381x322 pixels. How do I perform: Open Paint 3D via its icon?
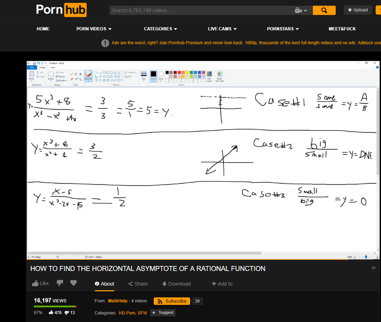pos(219,74)
